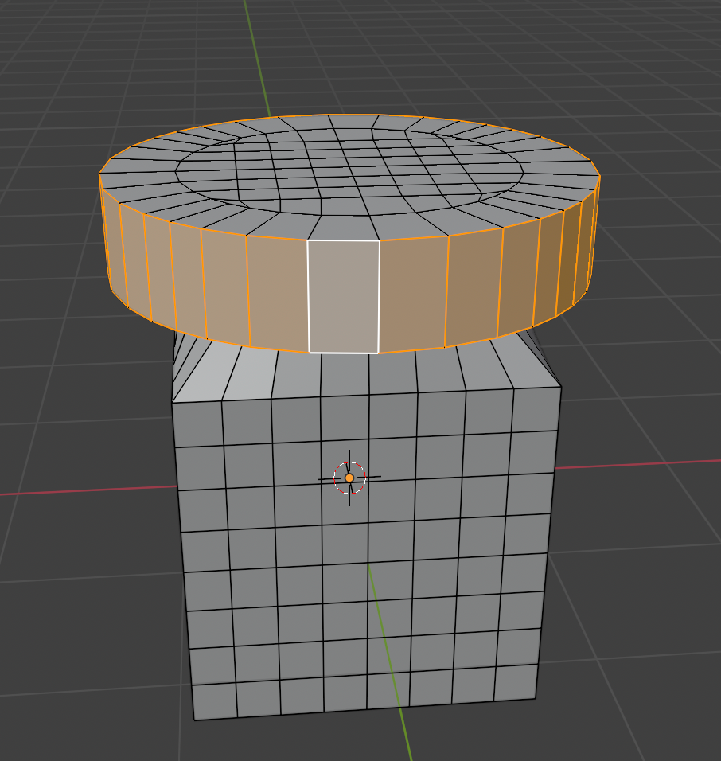
Task: Pick the top-left corner vertex of the cube's front face
Action: [x=173, y=403]
